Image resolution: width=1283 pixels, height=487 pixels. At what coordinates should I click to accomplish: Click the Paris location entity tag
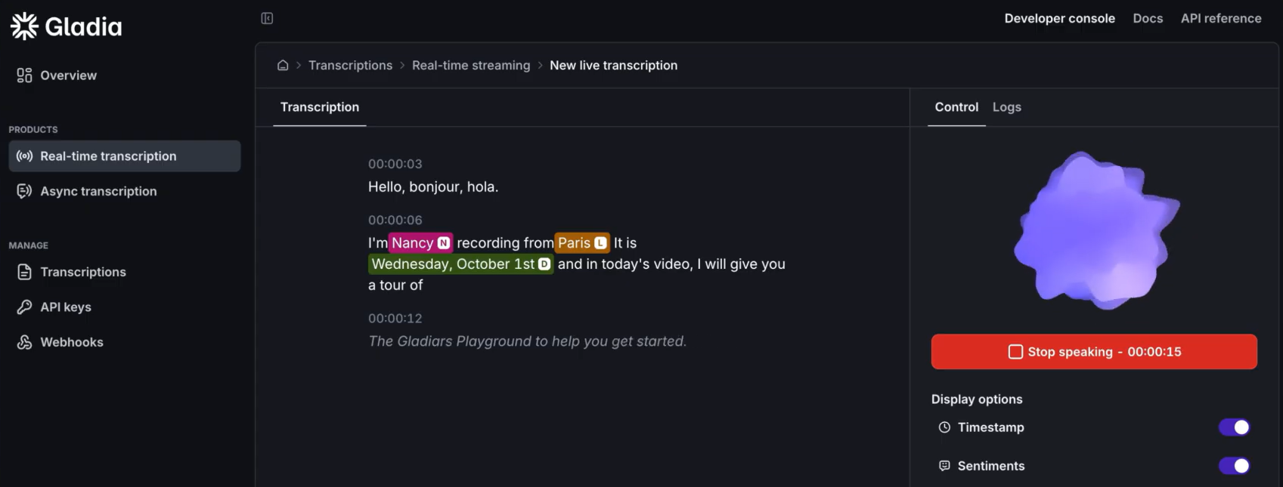[x=582, y=242]
